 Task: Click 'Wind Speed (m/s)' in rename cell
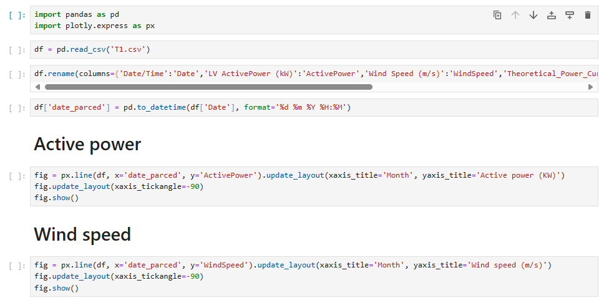pyautogui.click(x=404, y=74)
